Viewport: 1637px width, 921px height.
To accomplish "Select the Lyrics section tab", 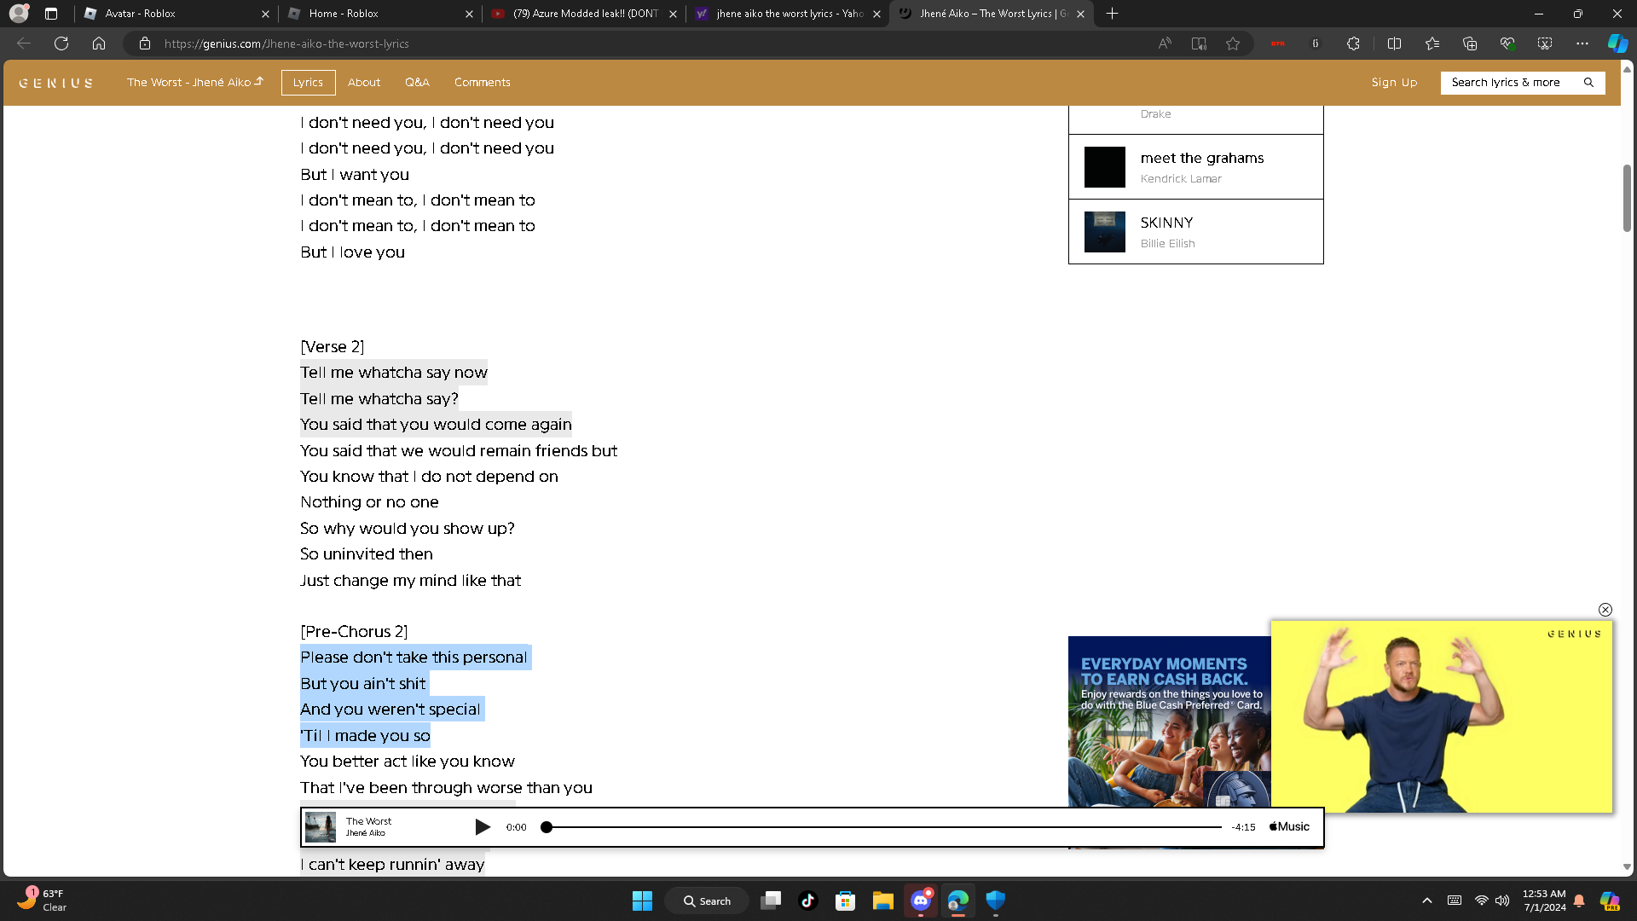I will pos(308,83).
